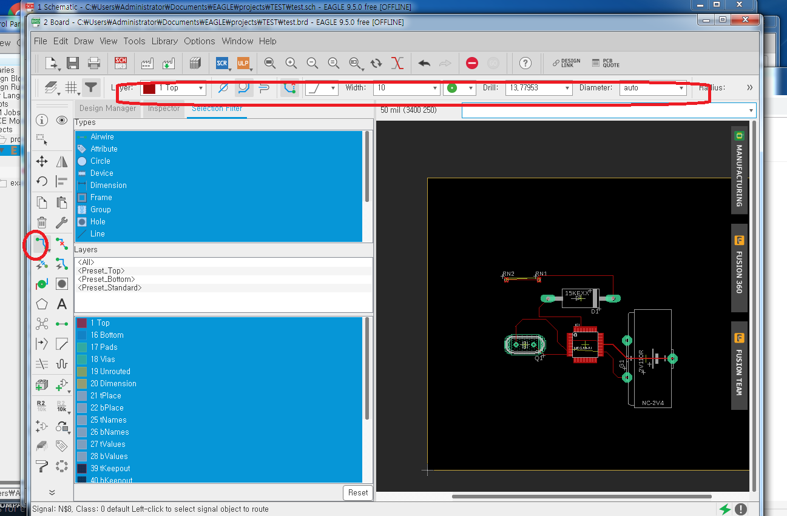Viewport: 787px width, 516px height.
Task: Click the Print icon
Action: pyautogui.click(x=94, y=63)
